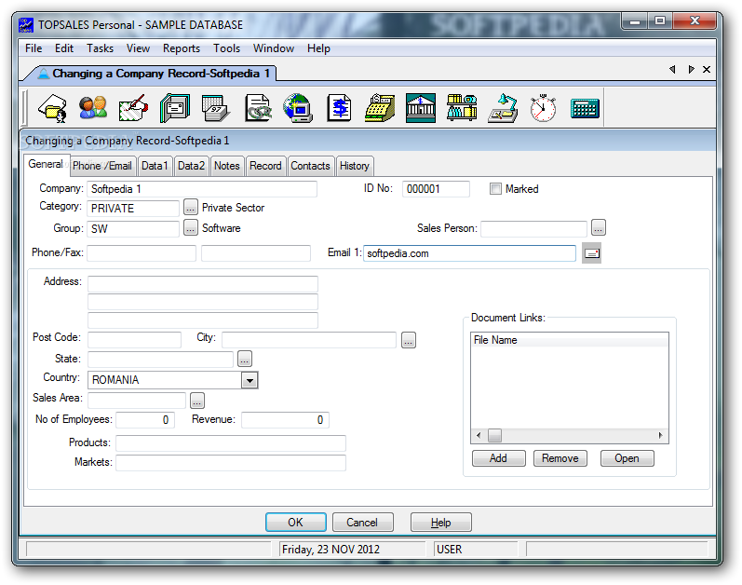Click the OK button
This screenshot has width=742, height=585.
click(x=296, y=522)
